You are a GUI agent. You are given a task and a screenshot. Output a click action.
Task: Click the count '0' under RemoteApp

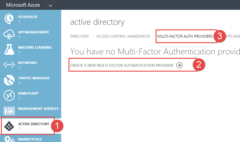[20, 98]
